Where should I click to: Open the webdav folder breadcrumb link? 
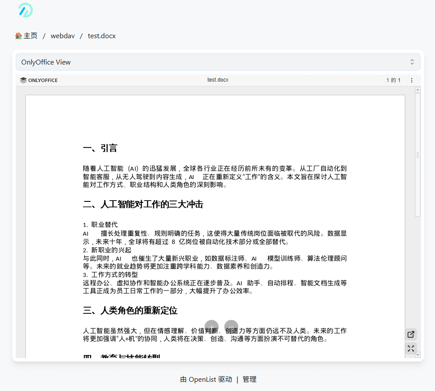[x=62, y=36]
